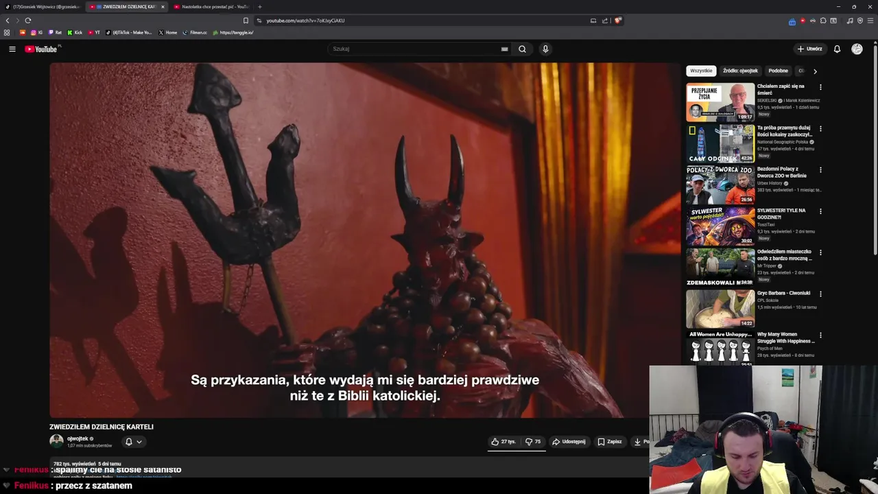Open the ojwojtek channel avatar

(56, 441)
